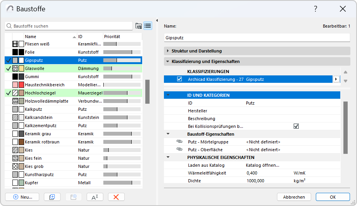The height and width of the screenshot is (206, 357).
Task: Expand the Struktur und Darstellung section
Action: pos(168,51)
